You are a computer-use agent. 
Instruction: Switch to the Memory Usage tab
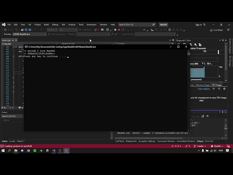202,85
